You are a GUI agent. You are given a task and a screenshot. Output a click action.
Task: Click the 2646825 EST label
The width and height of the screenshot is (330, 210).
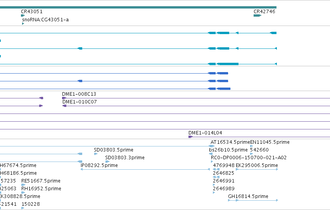pos(223,173)
